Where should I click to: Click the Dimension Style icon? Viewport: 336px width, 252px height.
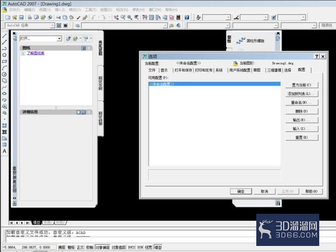(236, 17)
